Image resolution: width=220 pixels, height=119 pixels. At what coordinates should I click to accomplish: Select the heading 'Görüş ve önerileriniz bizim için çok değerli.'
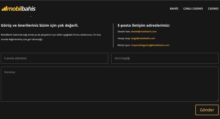39,25
